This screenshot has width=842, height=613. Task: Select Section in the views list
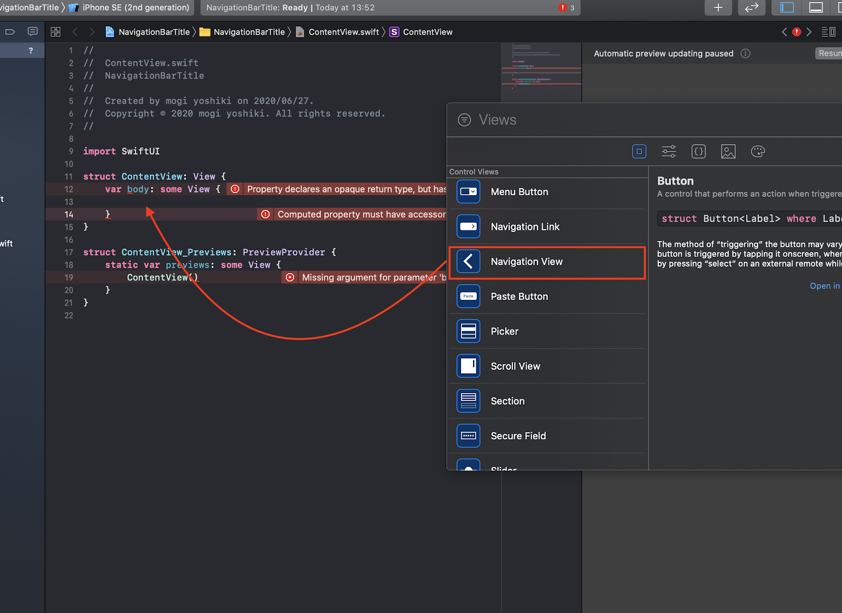(x=547, y=401)
